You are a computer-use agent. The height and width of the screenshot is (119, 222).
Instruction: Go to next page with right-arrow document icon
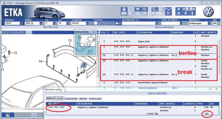point(192,9)
